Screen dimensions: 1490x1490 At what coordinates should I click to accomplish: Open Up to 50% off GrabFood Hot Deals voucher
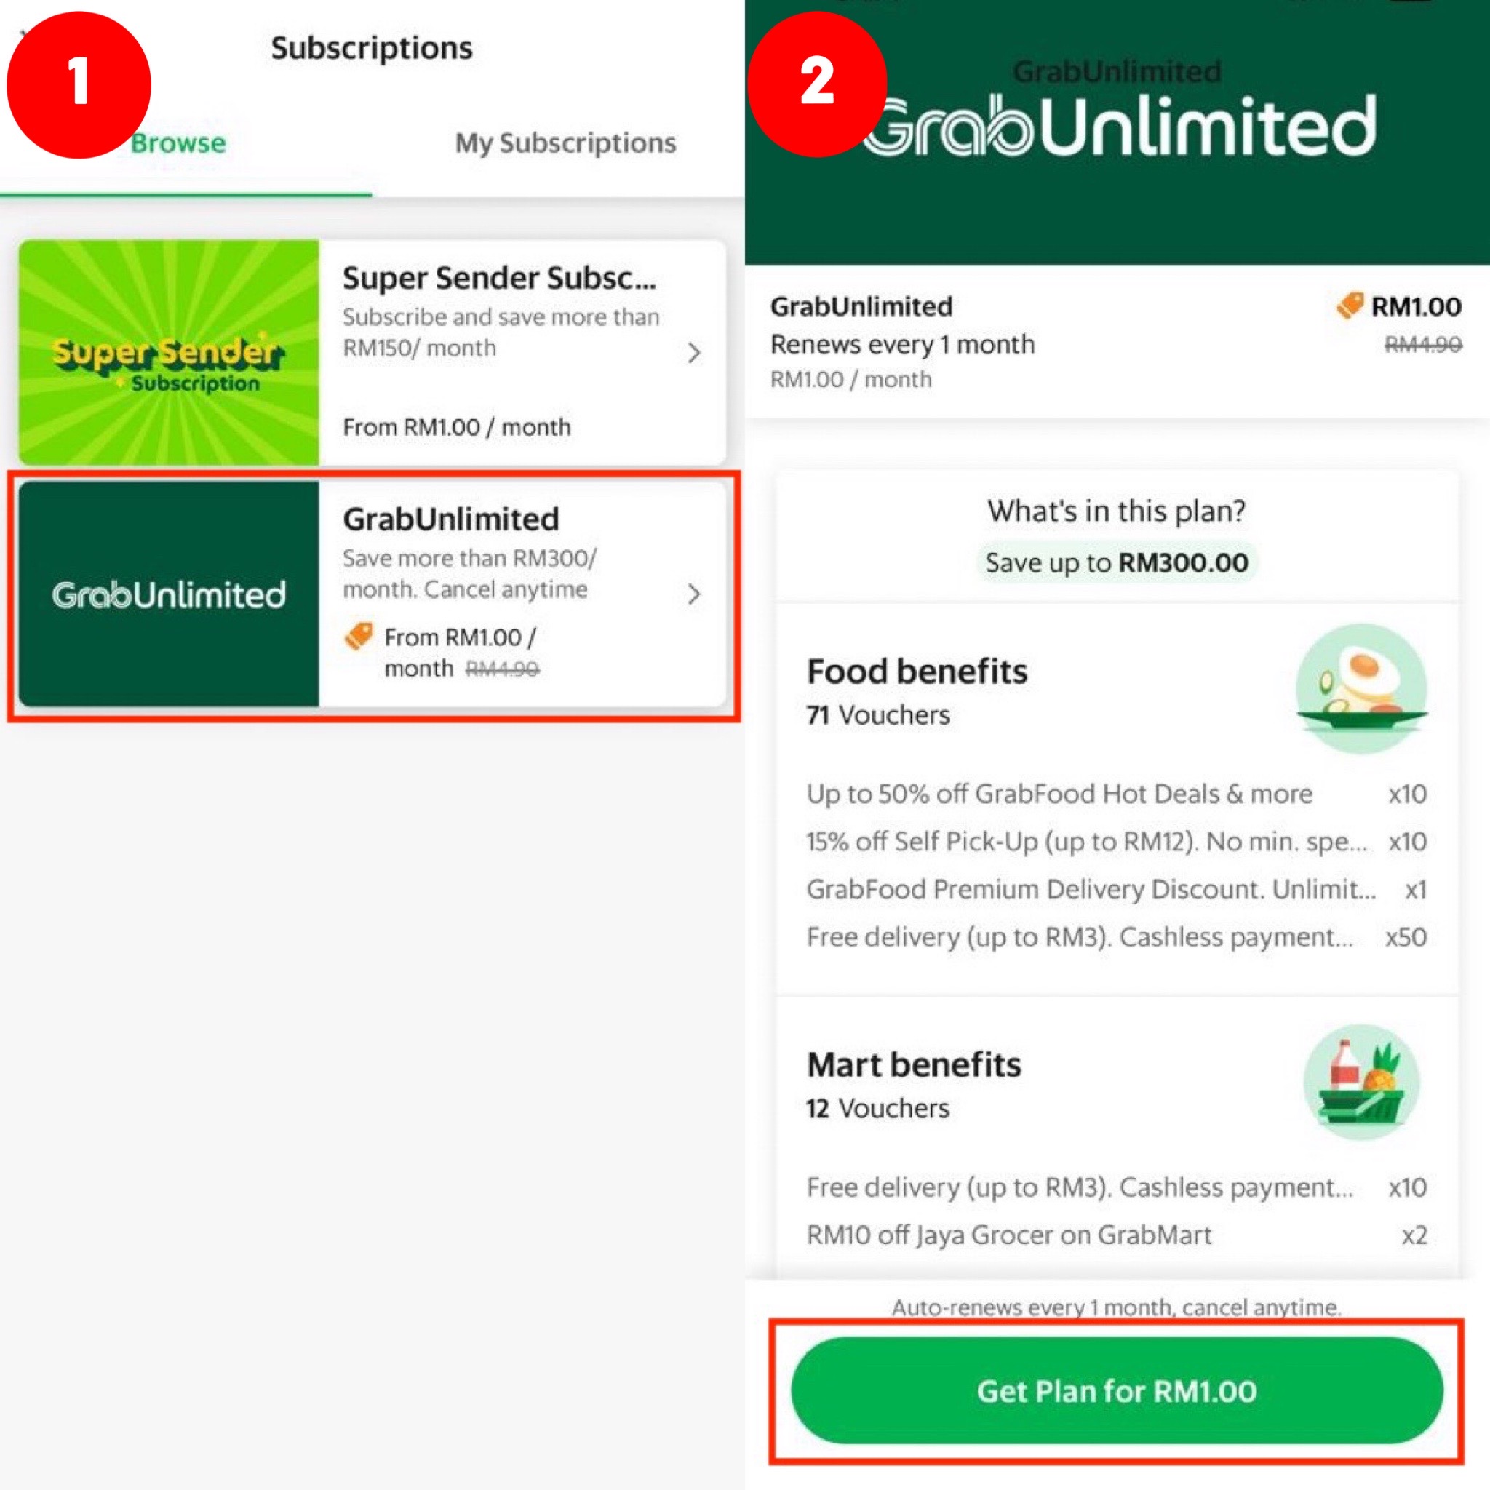coord(1117,794)
